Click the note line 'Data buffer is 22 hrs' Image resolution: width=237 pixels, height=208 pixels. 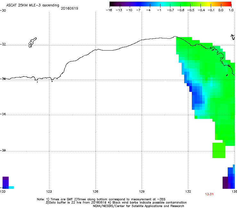point(116,203)
